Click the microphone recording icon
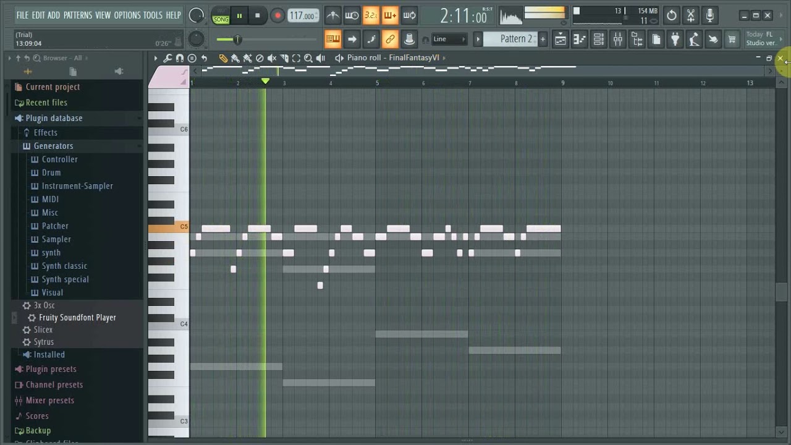This screenshot has width=791, height=445. click(710, 15)
